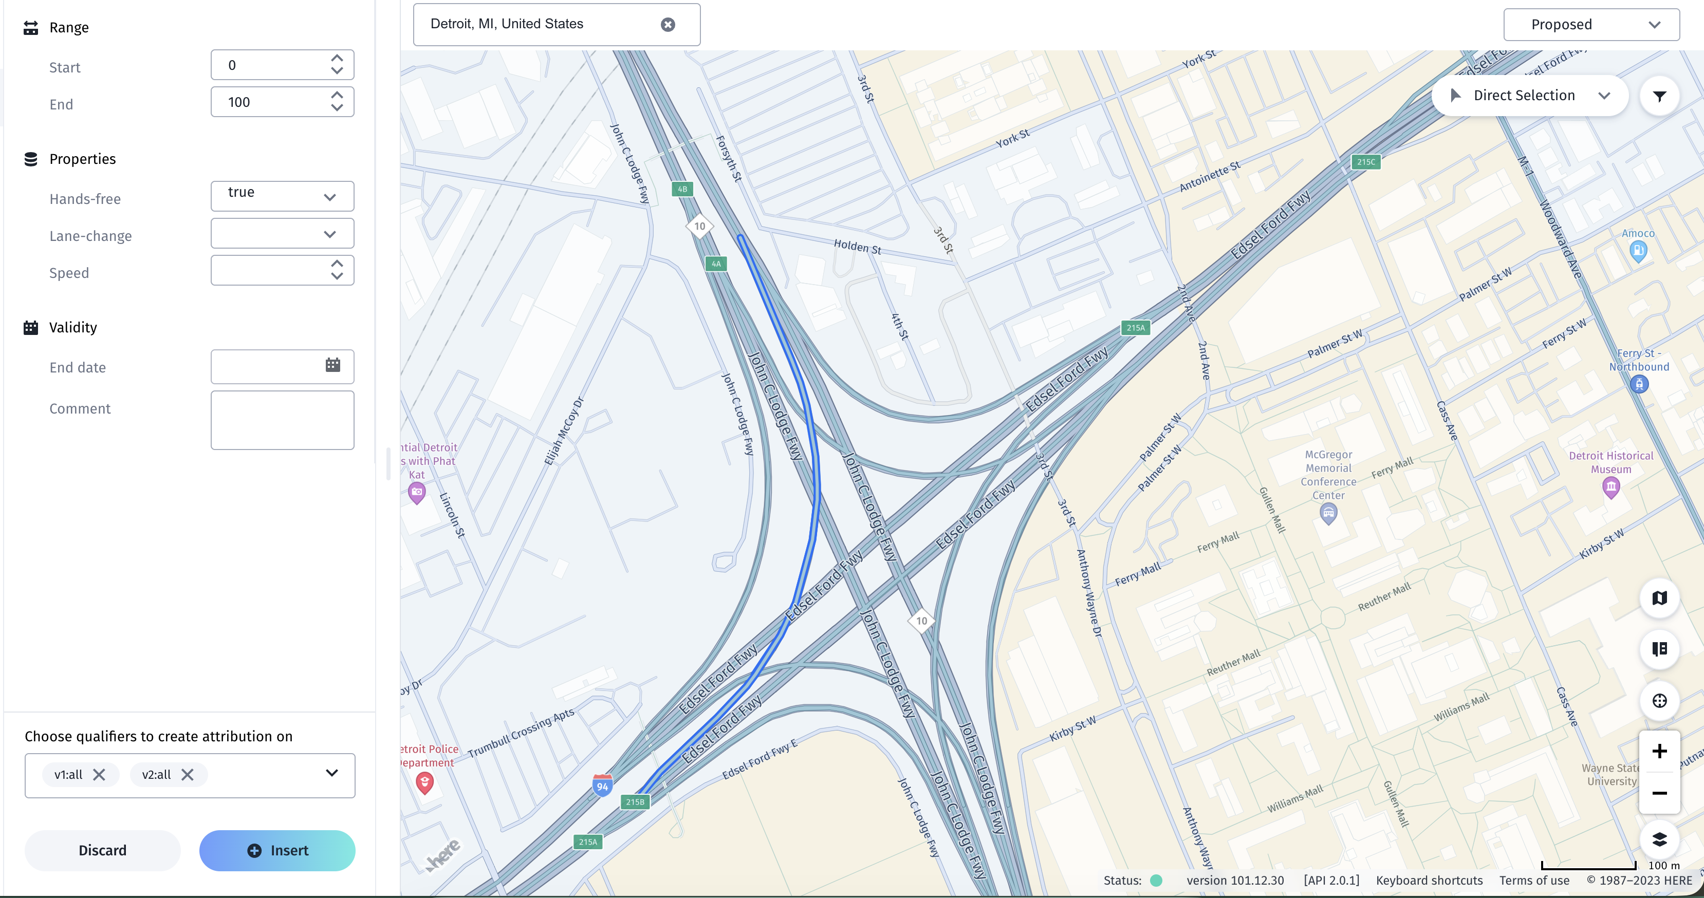Image resolution: width=1704 pixels, height=898 pixels.
Task: Zoom out the map with minus
Action: point(1659,793)
